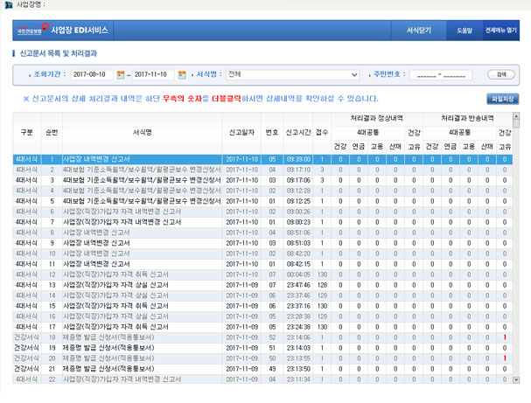The height and width of the screenshot is (403, 531).
Task: Click the 순번 column header
Action: pyautogui.click(x=52, y=133)
